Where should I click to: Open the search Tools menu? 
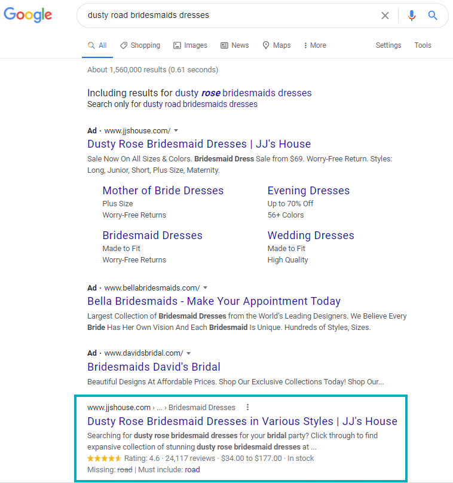click(423, 45)
